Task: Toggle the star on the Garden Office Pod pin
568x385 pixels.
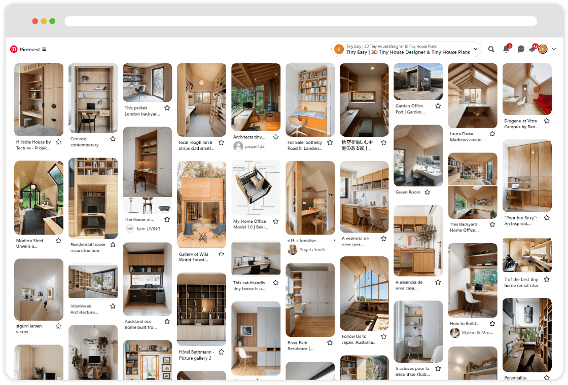Action: point(438,106)
